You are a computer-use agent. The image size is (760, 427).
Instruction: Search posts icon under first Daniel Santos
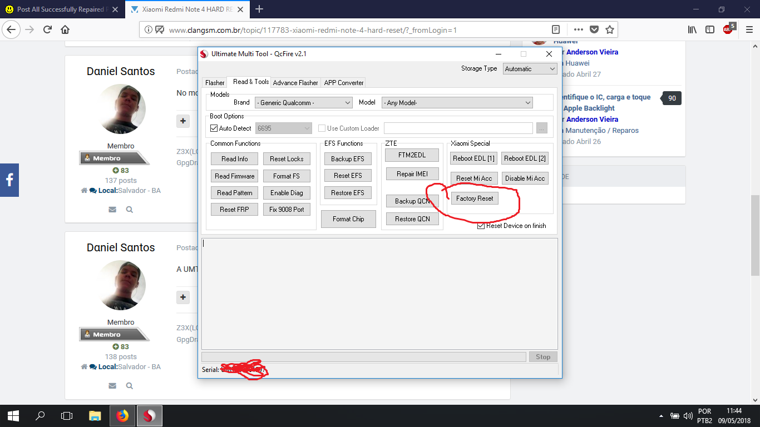click(x=129, y=210)
